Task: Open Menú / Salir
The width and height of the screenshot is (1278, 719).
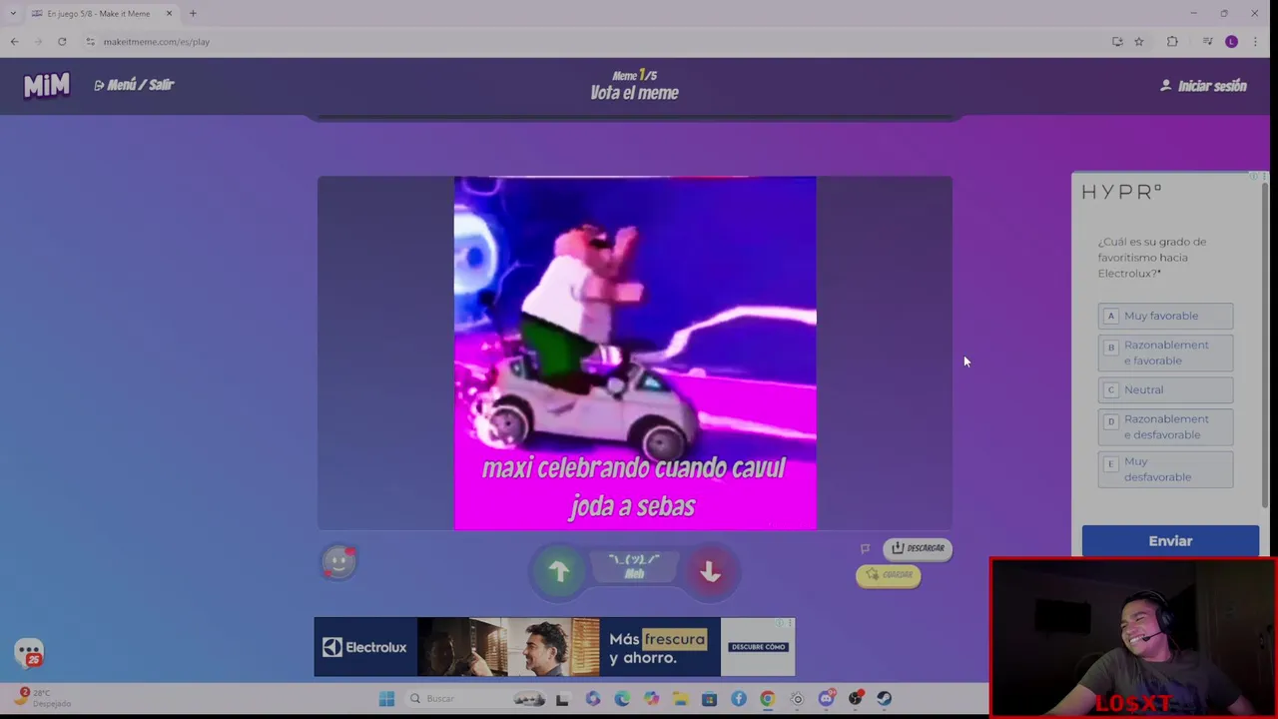Action: point(134,85)
